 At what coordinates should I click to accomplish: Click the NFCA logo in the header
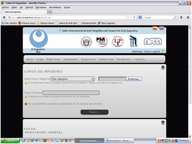[x=153, y=41]
